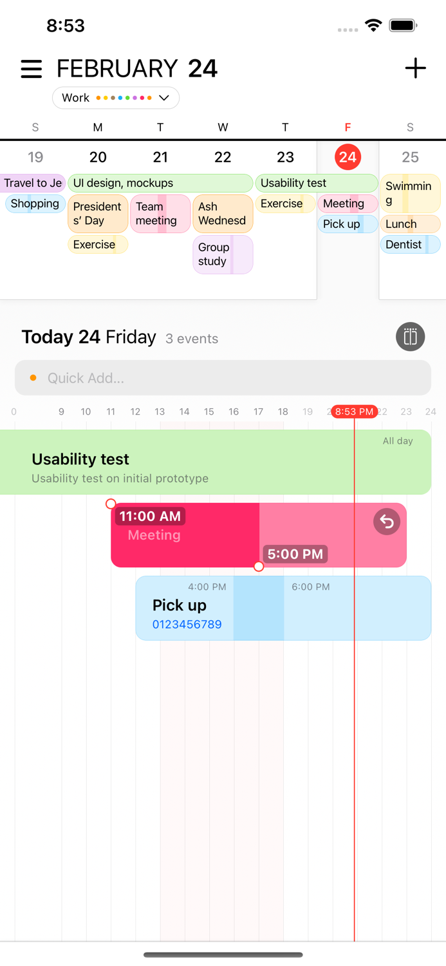Select Monday column header M
The width and height of the screenshot is (446, 966).
click(98, 127)
